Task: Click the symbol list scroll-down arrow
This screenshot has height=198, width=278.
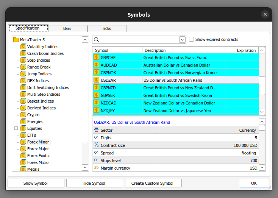Action: click(x=262, y=112)
